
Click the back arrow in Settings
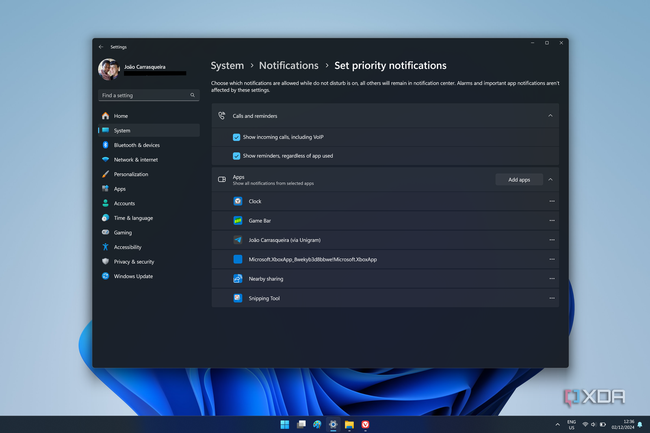(101, 47)
